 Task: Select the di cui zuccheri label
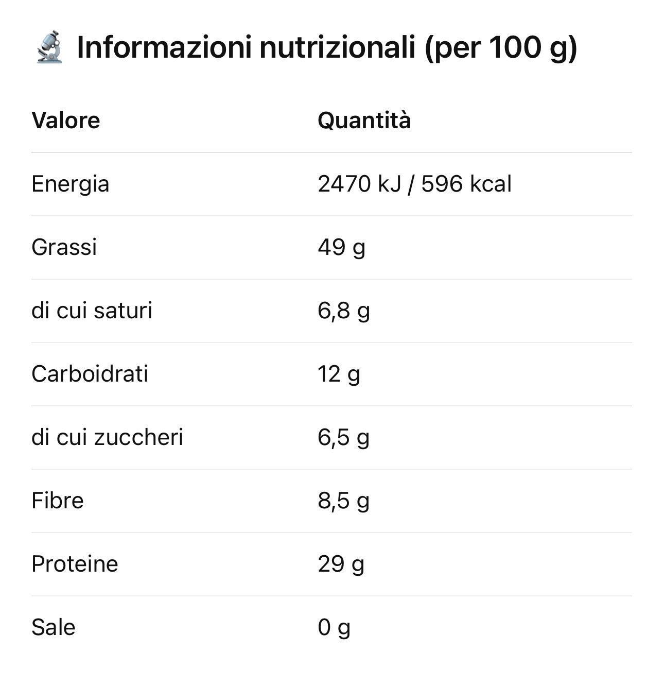108,438
